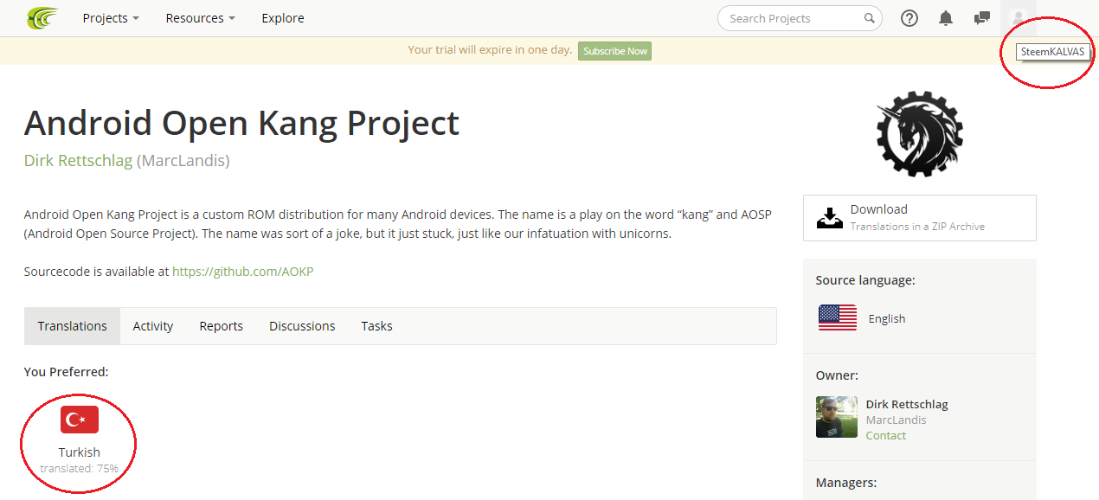Image resolution: width=1099 pixels, height=500 pixels.
Task: Click the 'Managers:' heading
Action: point(846,483)
